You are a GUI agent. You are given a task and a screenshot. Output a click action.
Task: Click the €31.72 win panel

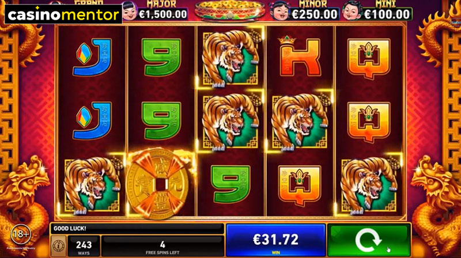coord(276,240)
